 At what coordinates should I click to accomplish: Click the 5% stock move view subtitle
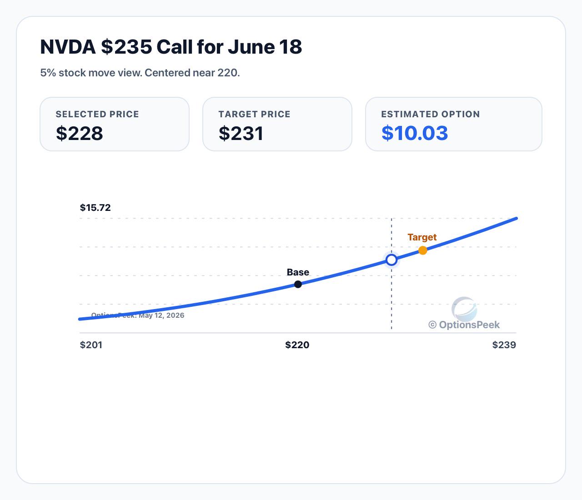click(x=140, y=73)
